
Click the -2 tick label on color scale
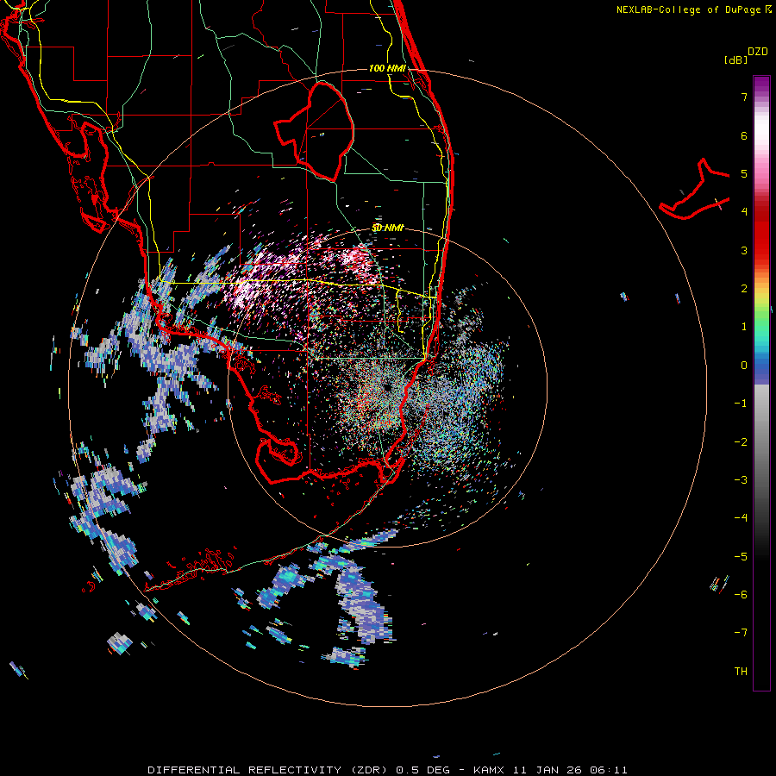click(x=741, y=442)
